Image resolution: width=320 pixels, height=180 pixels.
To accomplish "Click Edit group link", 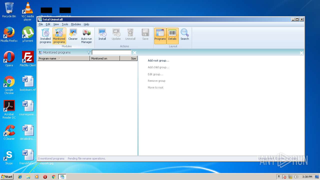I will (x=155, y=74).
